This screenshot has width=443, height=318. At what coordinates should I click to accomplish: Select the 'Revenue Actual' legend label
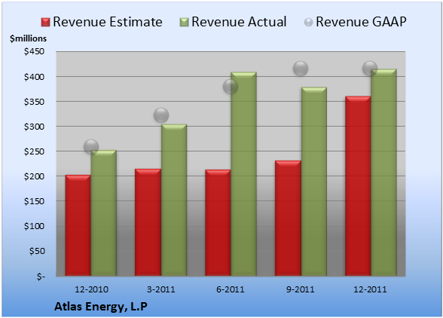point(239,22)
